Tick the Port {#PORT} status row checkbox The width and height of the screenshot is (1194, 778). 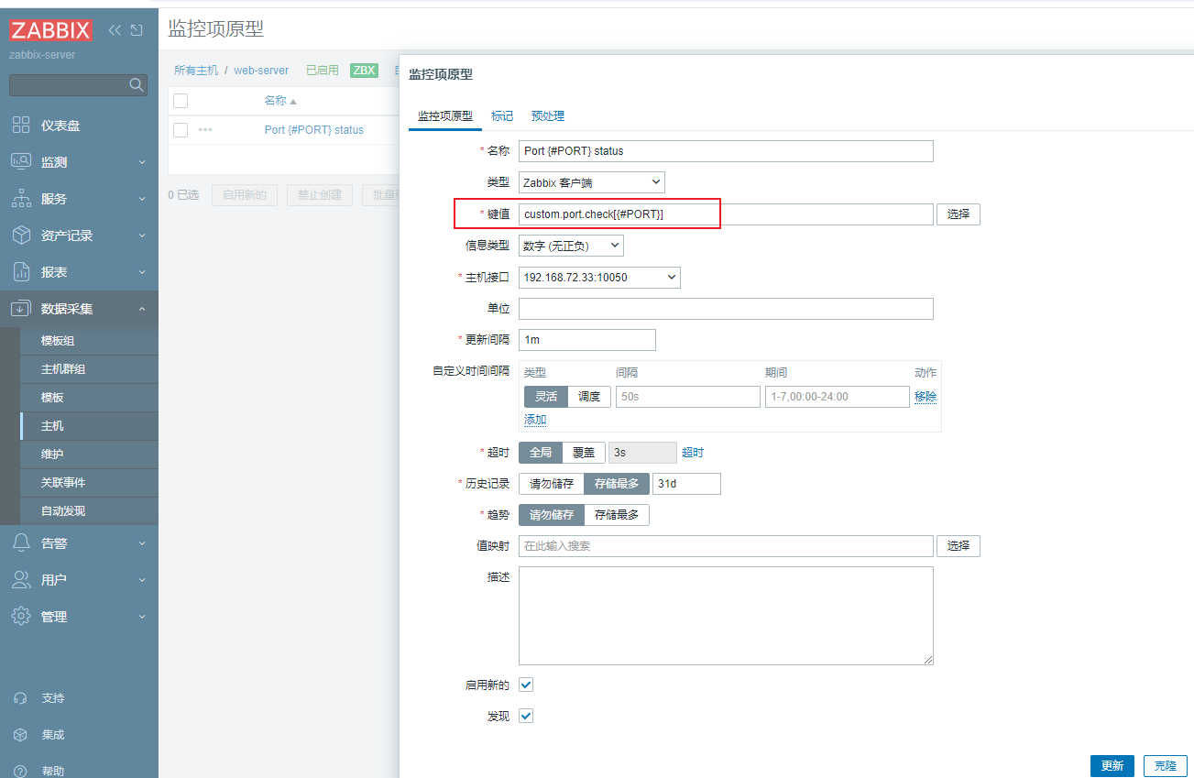[x=181, y=130]
